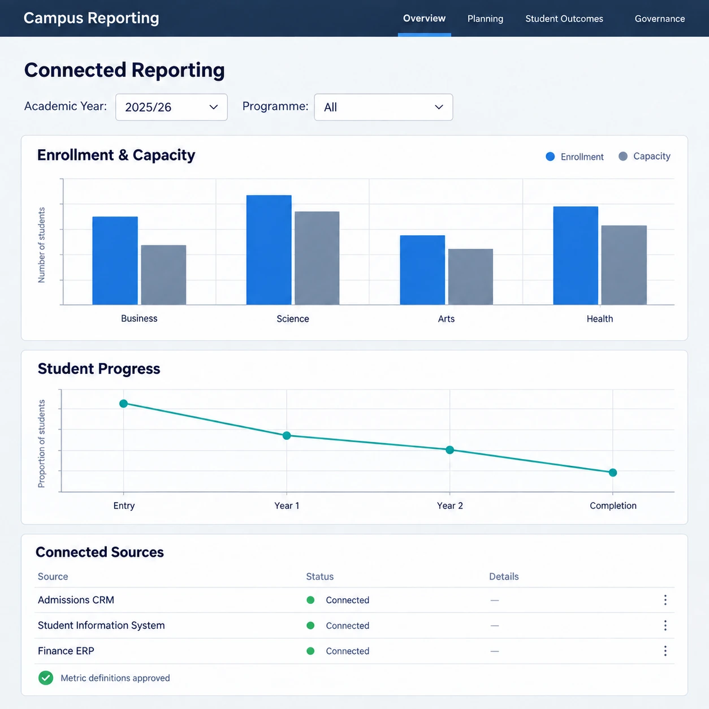The width and height of the screenshot is (709, 709).
Task: Switch to the Planning tab
Action: click(x=485, y=19)
